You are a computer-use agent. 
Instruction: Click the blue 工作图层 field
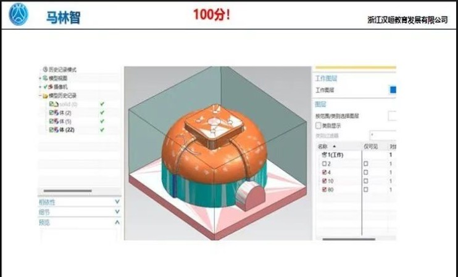tap(393, 90)
